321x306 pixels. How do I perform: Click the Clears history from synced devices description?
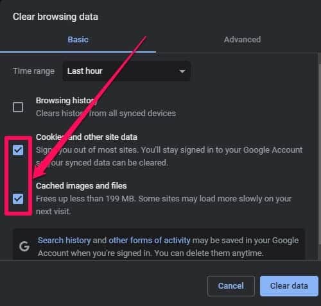coord(106,114)
